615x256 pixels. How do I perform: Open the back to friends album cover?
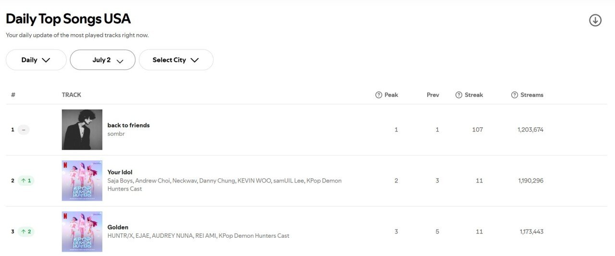click(82, 130)
